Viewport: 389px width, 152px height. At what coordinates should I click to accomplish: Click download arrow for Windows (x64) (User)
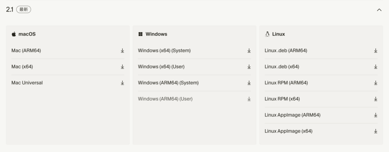[x=249, y=67]
